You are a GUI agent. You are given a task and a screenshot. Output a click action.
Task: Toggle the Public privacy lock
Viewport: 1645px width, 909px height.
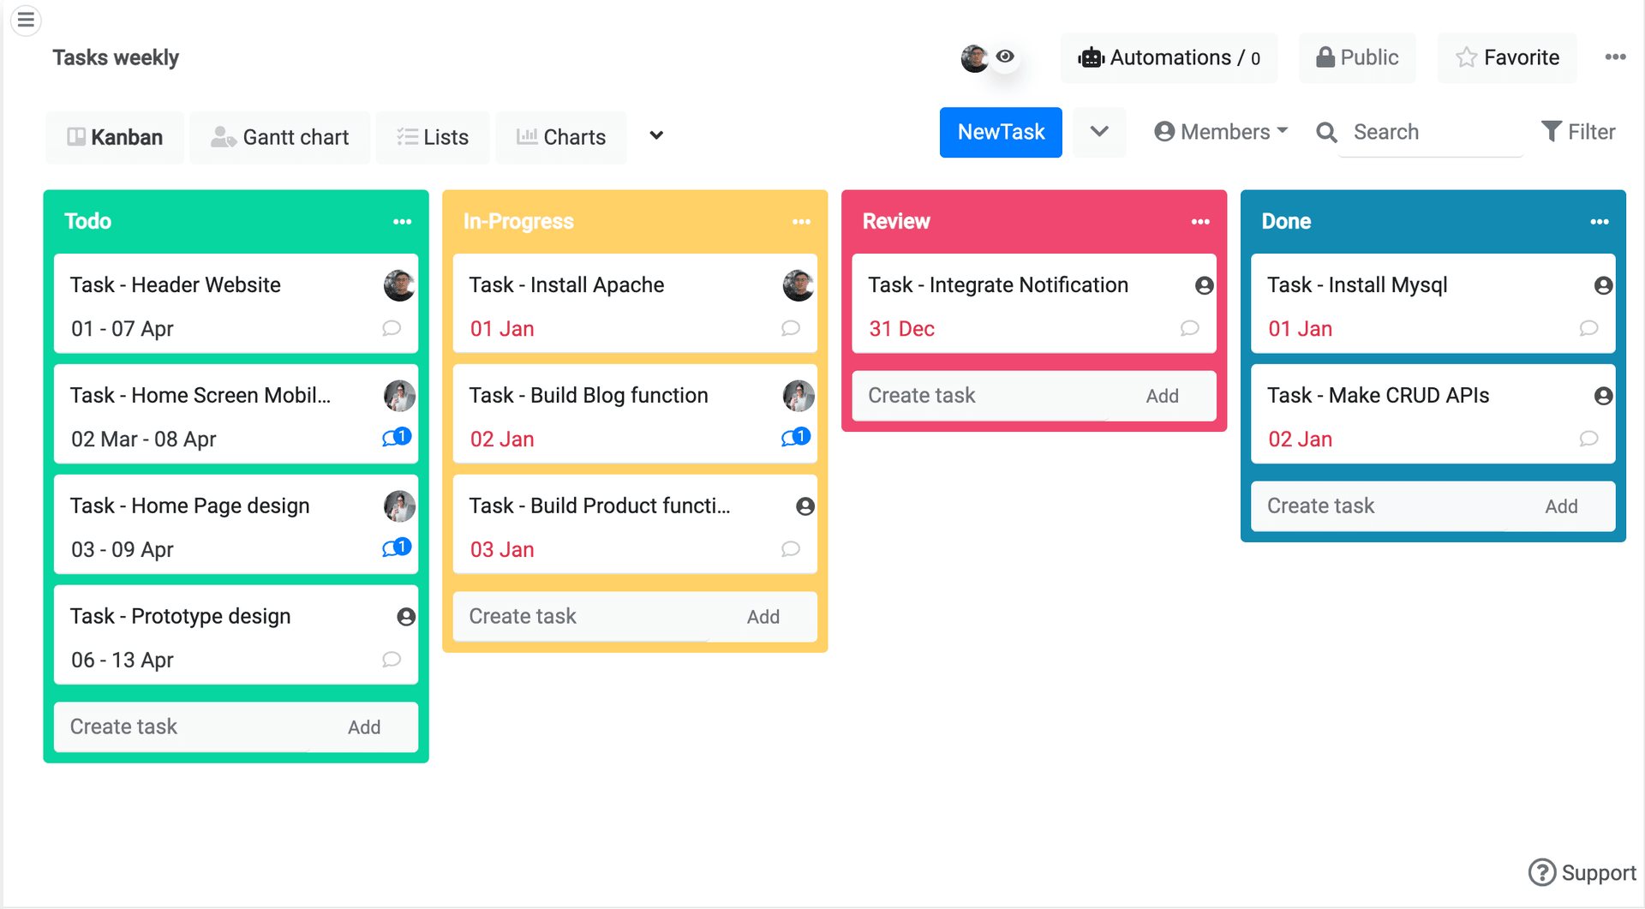pyautogui.click(x=1357, y=58)
